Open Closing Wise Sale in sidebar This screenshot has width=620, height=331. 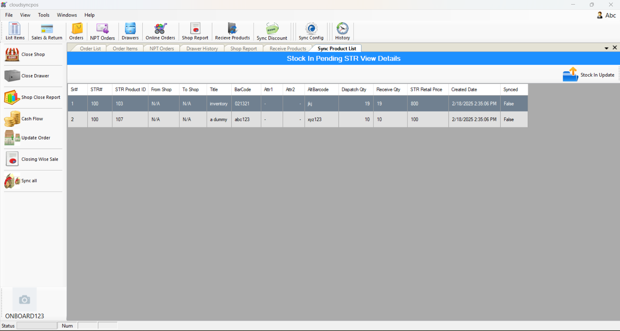[33, 159]
